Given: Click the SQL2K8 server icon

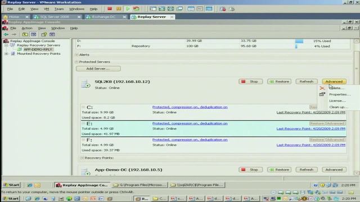Looking at the screenshot, I should (x=85, y=84).
